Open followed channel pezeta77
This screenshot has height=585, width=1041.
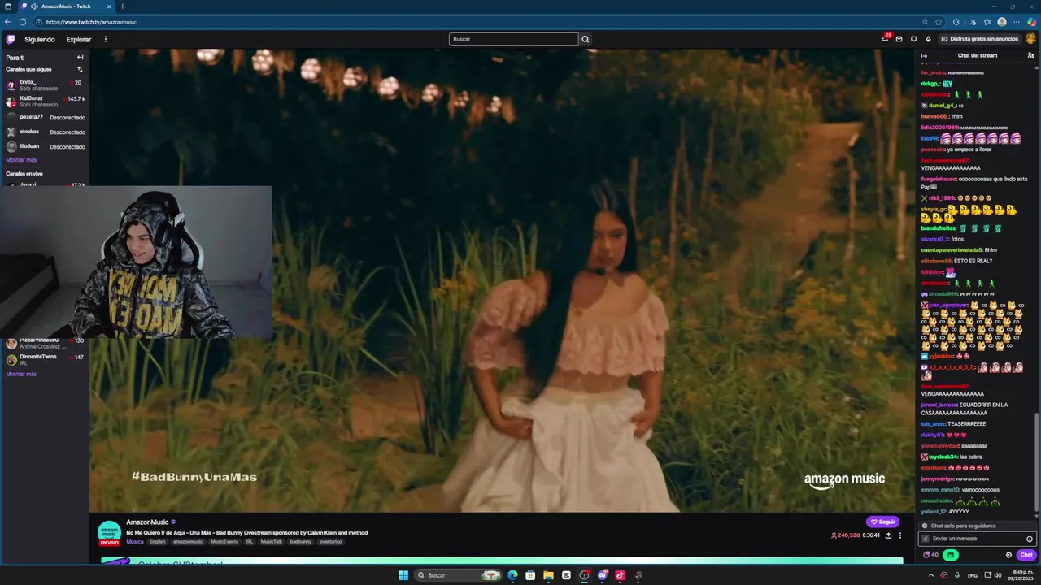pos(45,117)
